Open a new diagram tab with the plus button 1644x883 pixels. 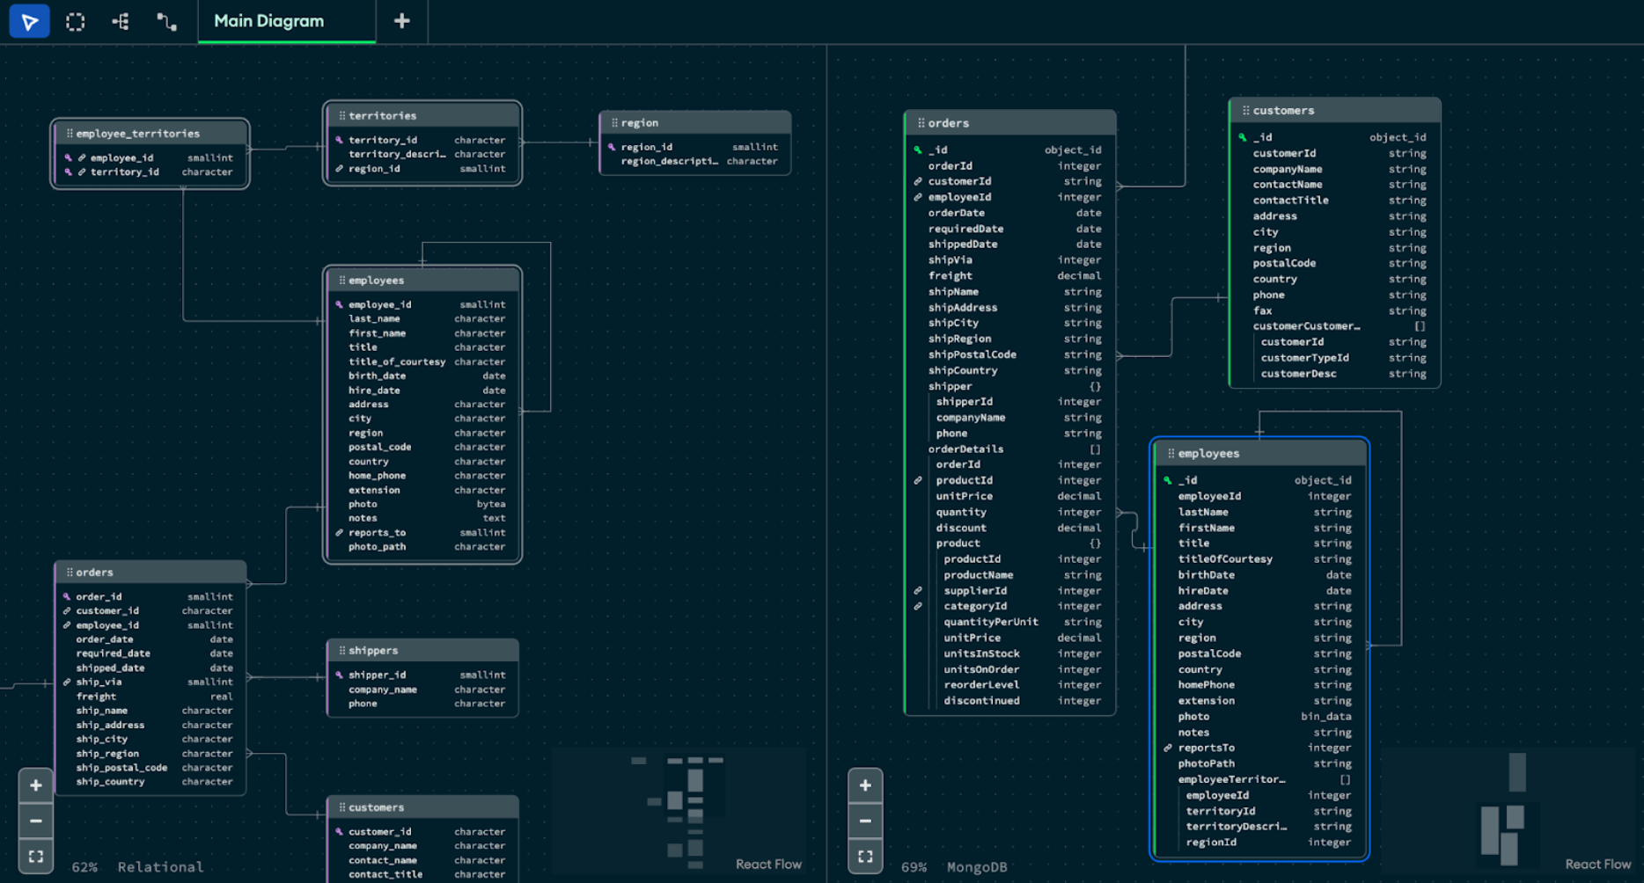(401, 20)
